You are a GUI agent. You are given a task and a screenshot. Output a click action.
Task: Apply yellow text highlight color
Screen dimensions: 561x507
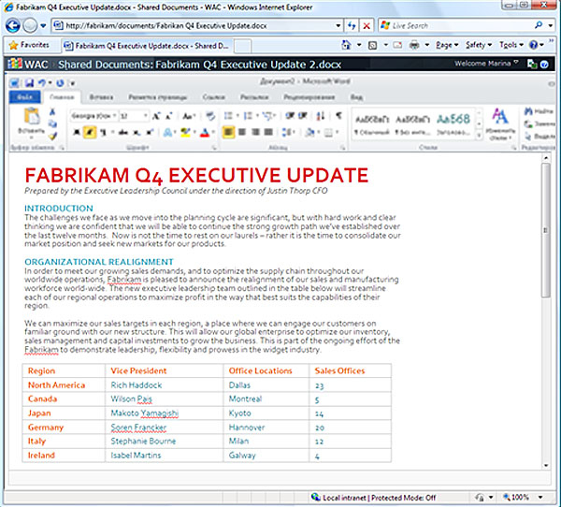tap(185, 133)
